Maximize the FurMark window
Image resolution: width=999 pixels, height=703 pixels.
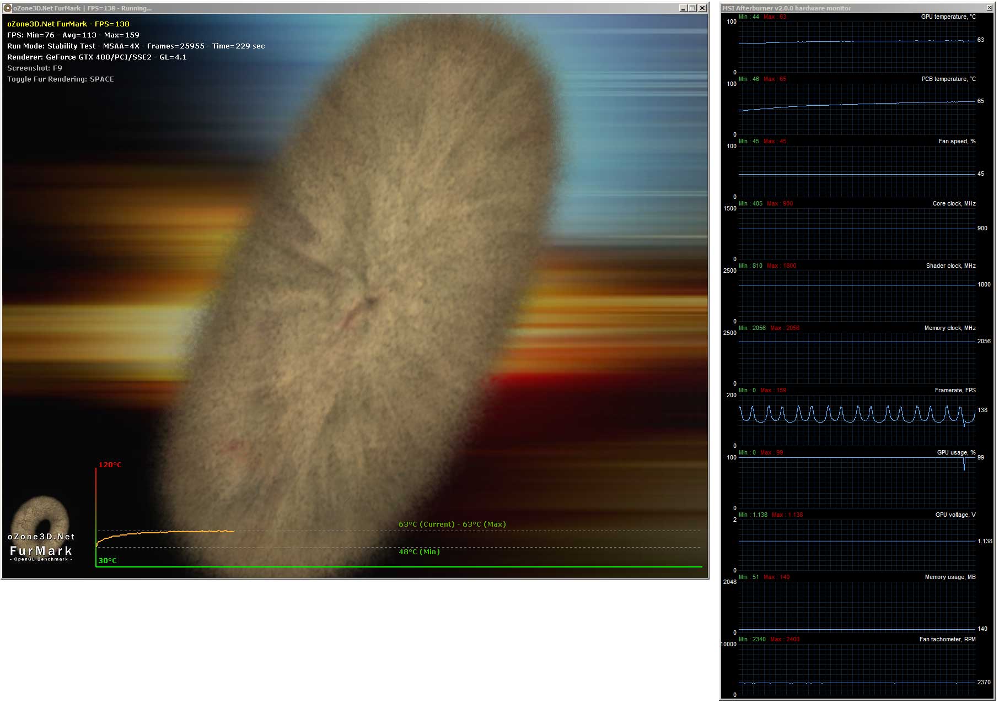pyautogui.click(x=692, y=8)
